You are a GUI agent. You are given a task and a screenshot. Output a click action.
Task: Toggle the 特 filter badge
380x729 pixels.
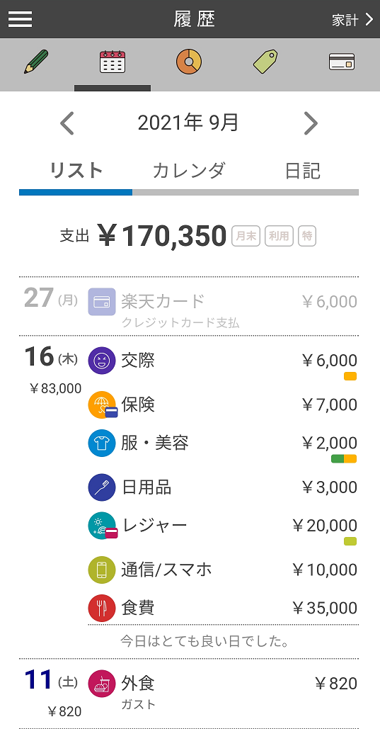click(307, 236)
